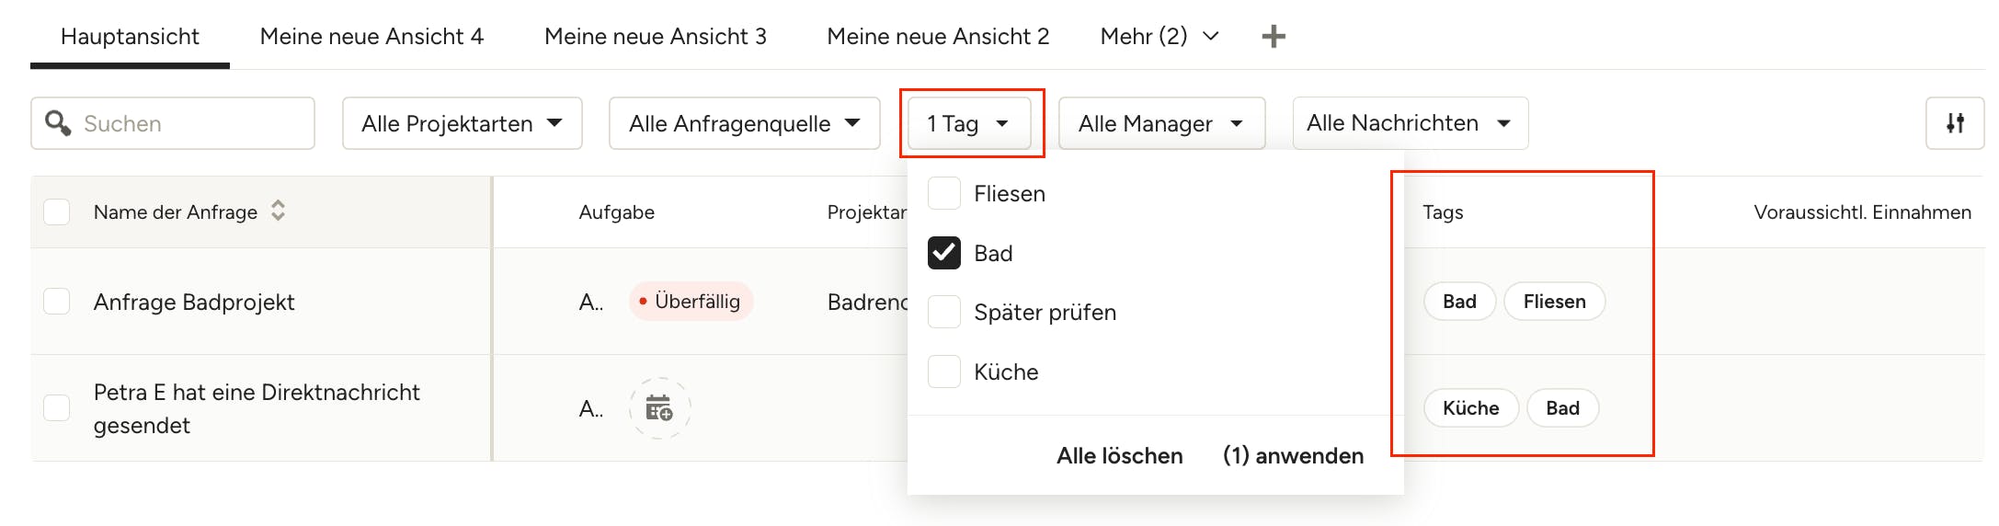Image resolution: width=1999 pixels, height=526 pixels.
Task: Uncheck the Bad filter option
Action: pos(944,253)
